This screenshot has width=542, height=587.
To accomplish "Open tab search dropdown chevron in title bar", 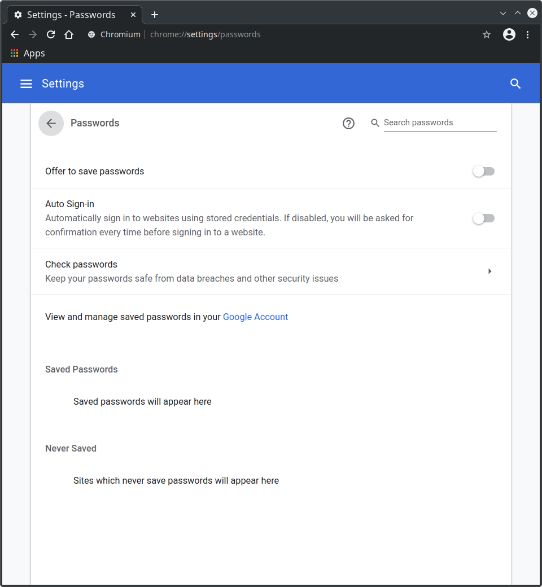I will [502, 14].
